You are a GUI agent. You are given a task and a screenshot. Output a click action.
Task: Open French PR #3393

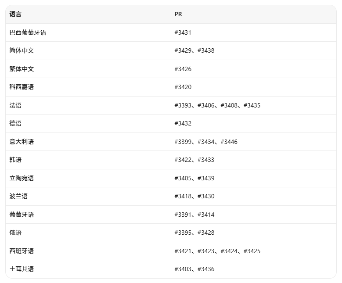[x=183, y=105]
